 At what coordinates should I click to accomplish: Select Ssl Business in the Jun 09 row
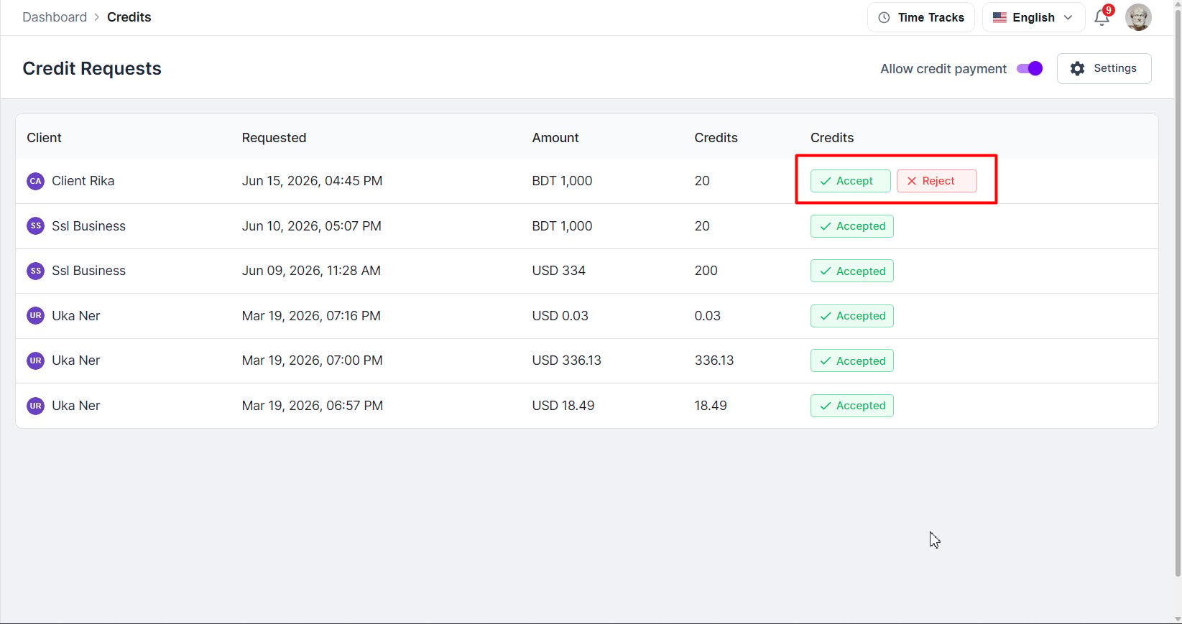coord(88,271)
